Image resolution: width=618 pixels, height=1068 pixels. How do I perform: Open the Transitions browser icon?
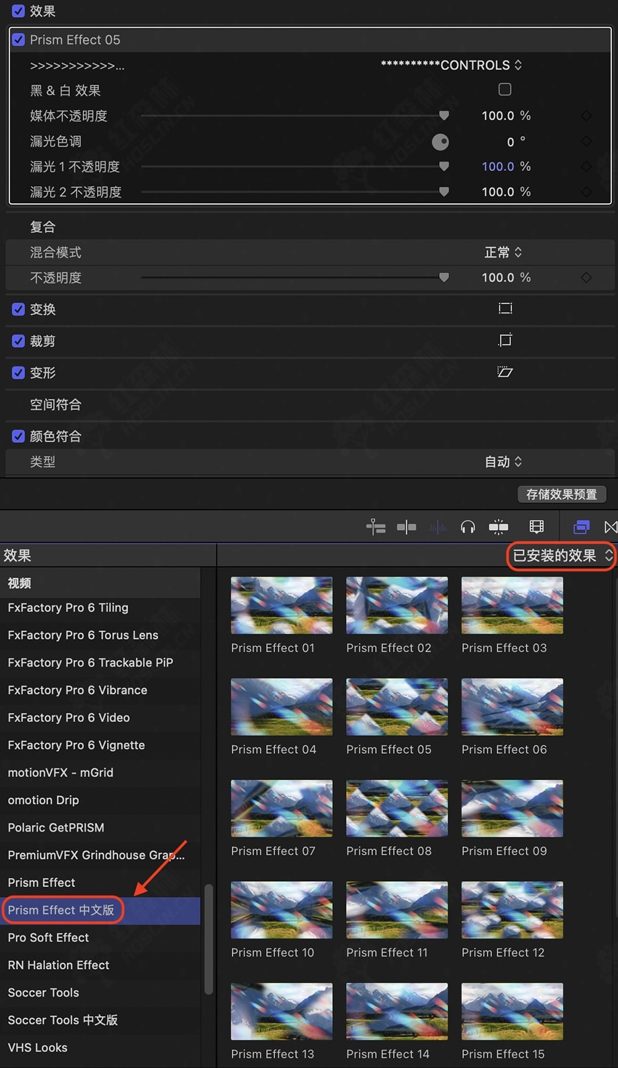click(611, 527)
